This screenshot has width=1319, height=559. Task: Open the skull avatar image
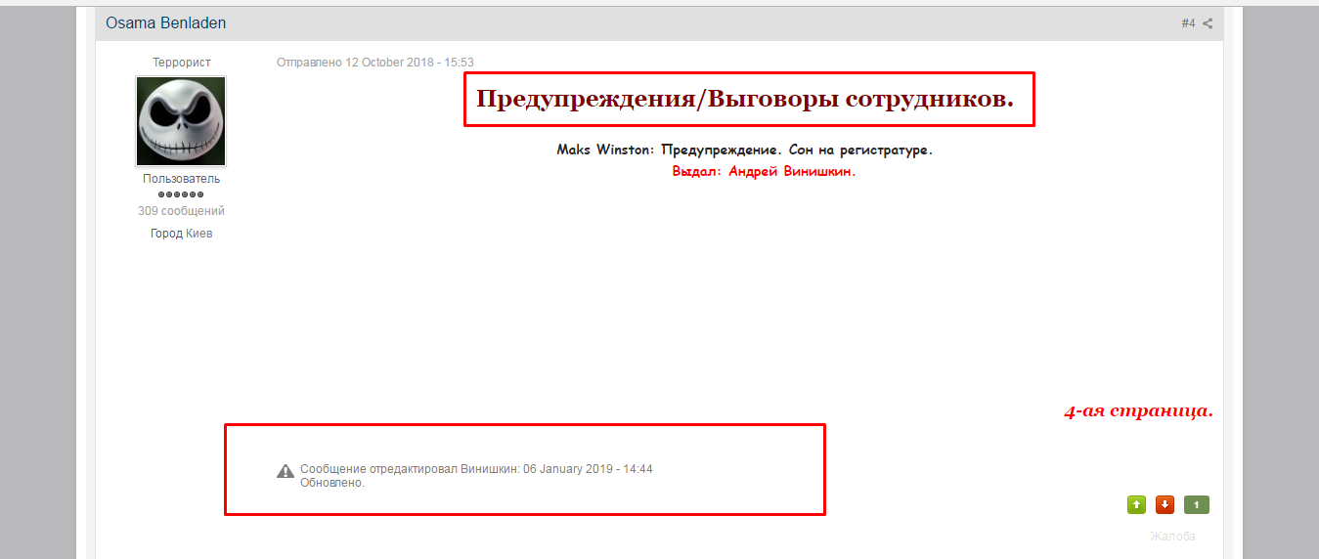click(181, 121)
